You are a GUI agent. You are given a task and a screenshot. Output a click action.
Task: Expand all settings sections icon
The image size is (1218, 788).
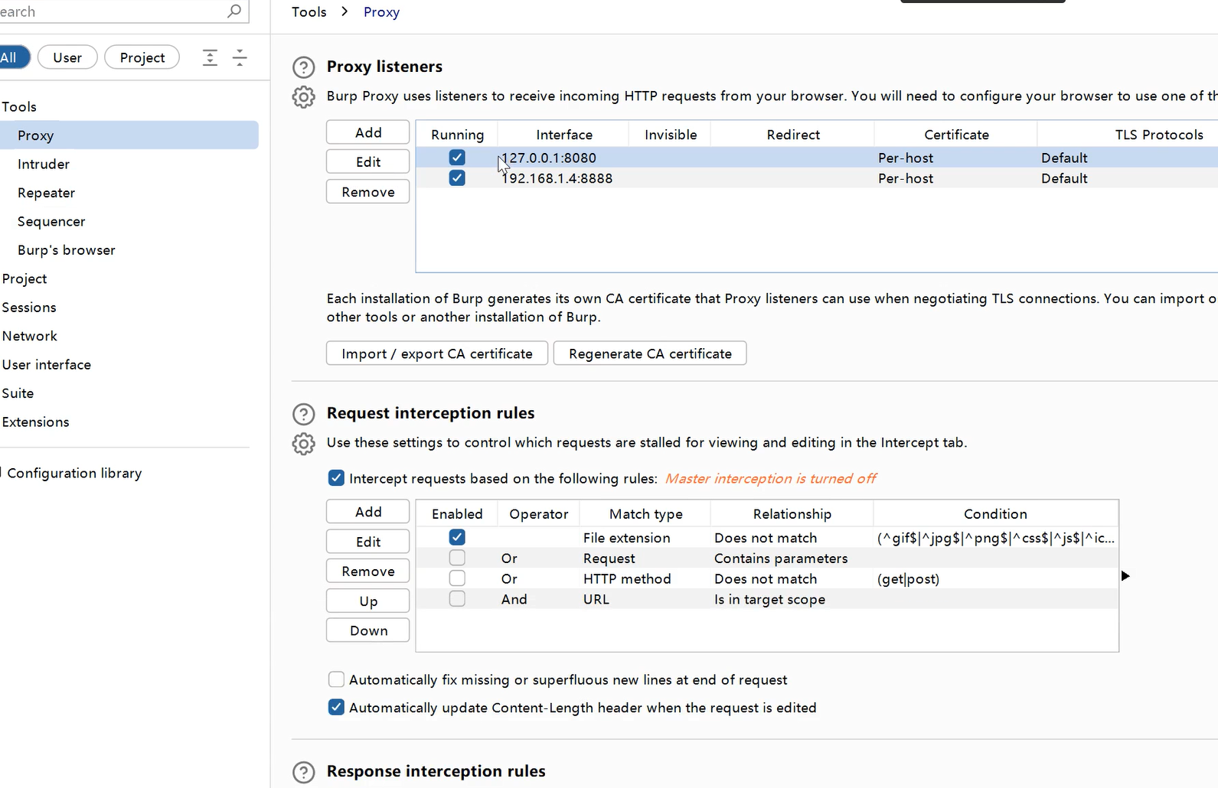(210, 57)
